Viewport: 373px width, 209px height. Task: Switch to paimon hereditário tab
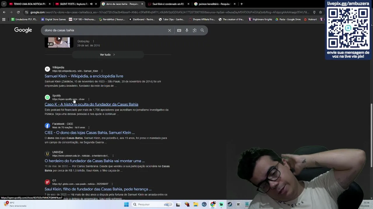click(215, 4)
